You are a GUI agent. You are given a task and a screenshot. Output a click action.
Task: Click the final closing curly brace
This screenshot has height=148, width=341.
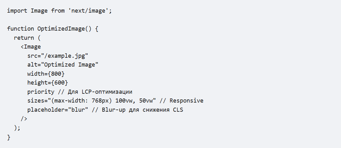point(9,137)
